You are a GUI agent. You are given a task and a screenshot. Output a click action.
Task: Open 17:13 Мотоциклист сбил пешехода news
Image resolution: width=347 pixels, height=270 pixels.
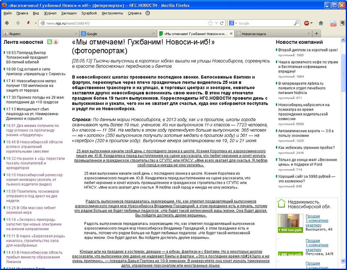click(x=32, y=114)
